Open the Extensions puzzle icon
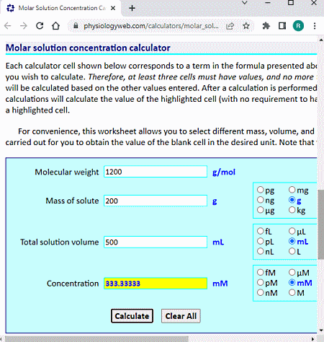Image resolution: width=324 pixels, height=342 pixels. click(266, 26)
